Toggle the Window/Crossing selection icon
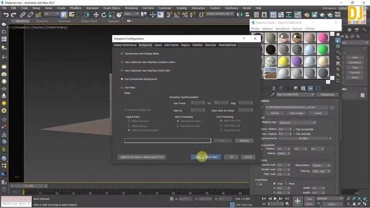 pyautogui.click(x=87, y=15)
